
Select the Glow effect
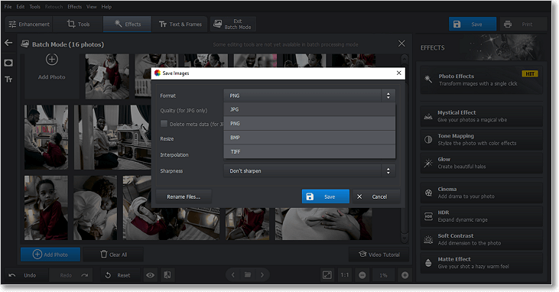(481, 163)
